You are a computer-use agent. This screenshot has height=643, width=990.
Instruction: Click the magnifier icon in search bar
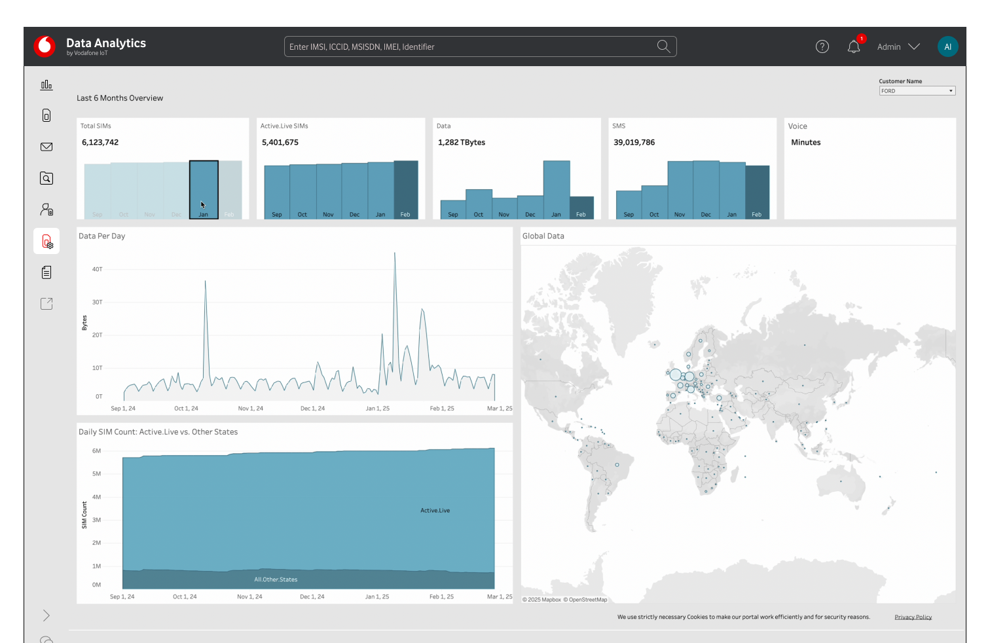(x=663, y=46)
